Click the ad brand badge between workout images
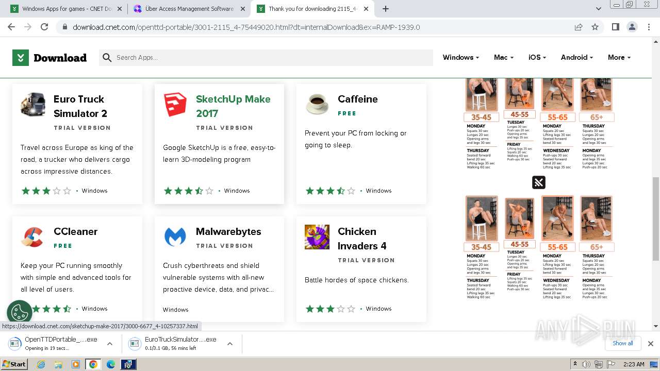Viewport: 660px width, 371px height. [x=539, y=182]
